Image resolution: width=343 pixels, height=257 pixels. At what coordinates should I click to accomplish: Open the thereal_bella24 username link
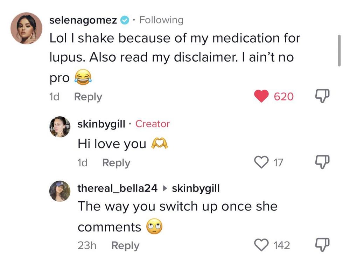(117, 188)
